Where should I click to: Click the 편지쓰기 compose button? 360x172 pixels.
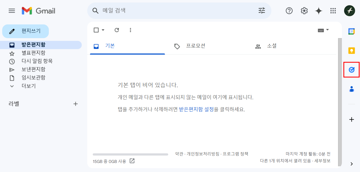pyautogui.click(x=26, y=31)
